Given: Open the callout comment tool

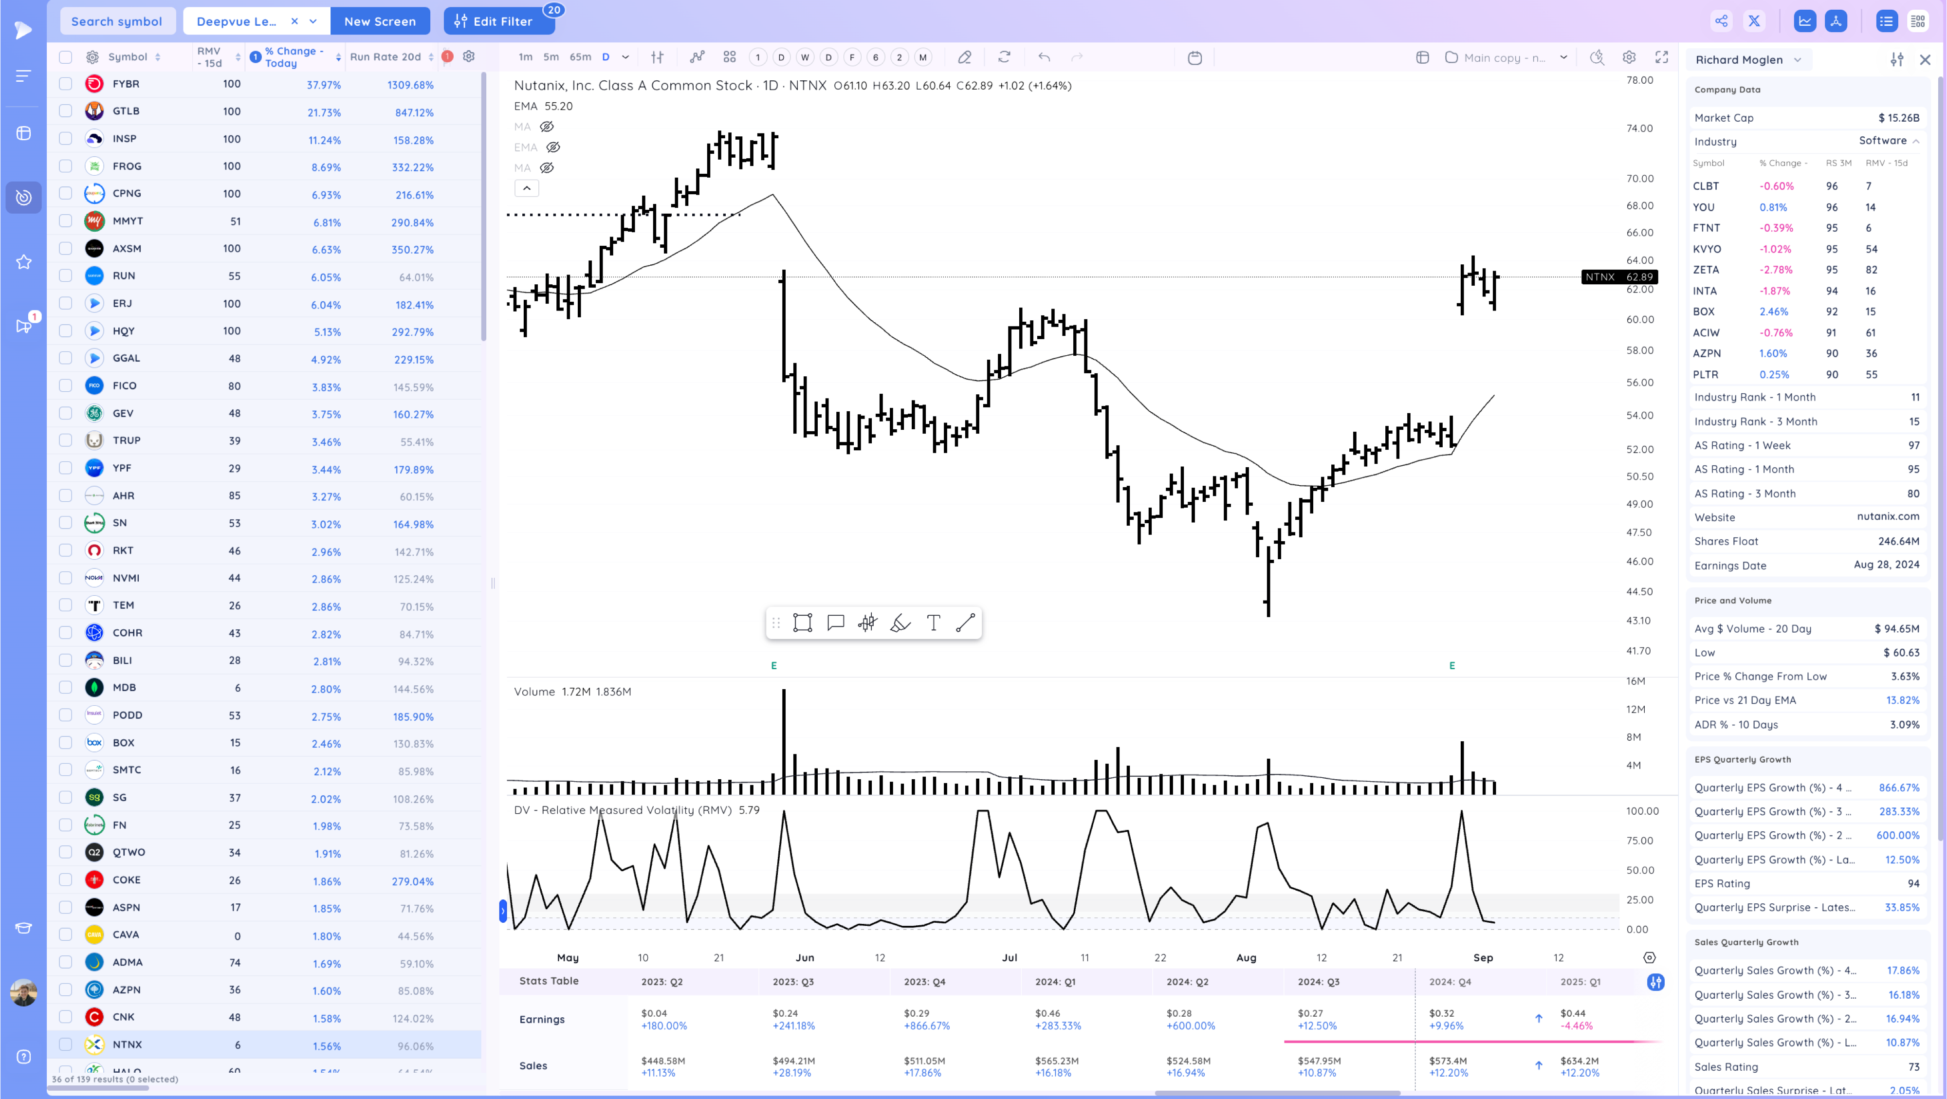Looking at the screenshot, I should pos(836,622).
